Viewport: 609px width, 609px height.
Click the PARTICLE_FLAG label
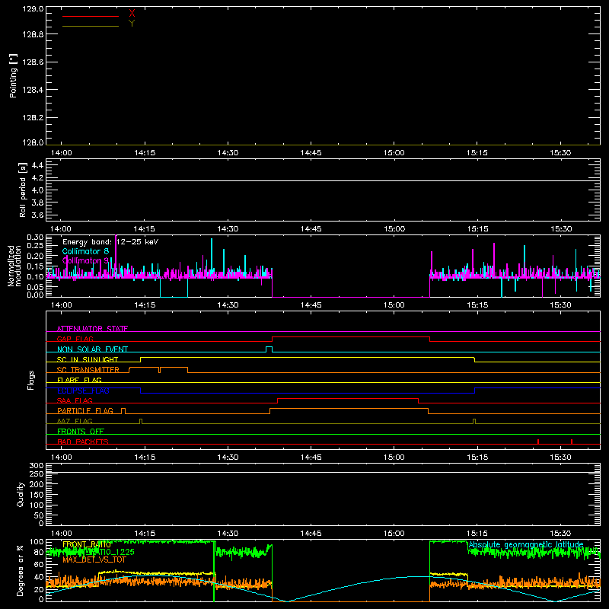85,411
